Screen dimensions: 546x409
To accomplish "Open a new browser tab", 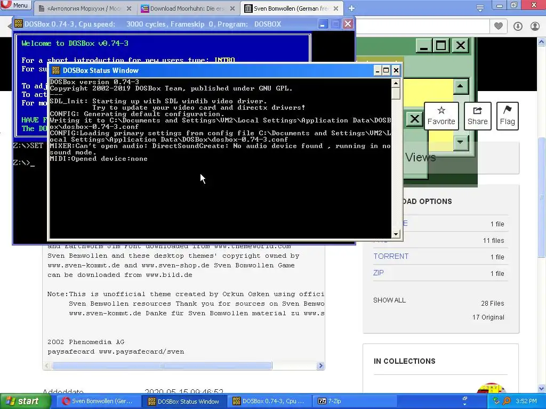I will click(x=351, y=9).
